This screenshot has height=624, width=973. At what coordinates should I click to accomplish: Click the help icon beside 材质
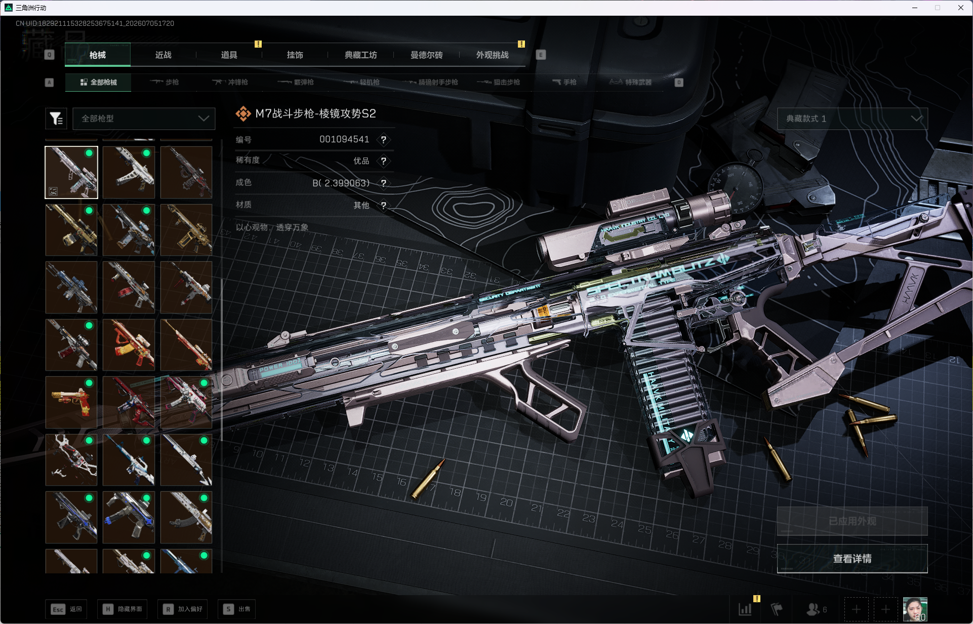coord(384,205)
